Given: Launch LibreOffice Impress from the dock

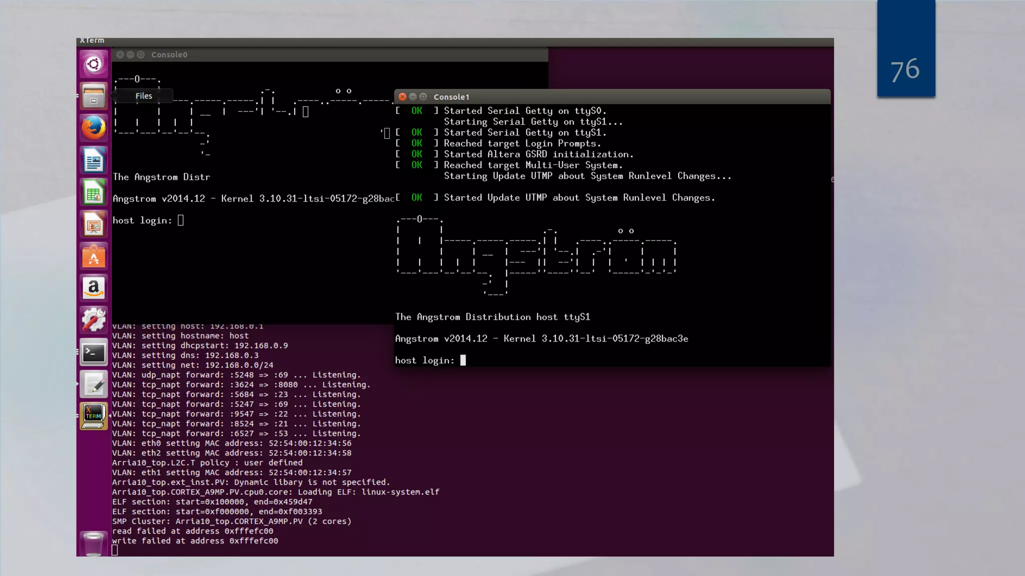Looking at the screenshot, I should [x=94, y=224].
